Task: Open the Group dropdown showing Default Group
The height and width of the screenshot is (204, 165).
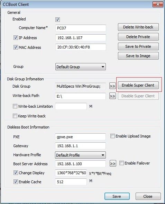Action: pos(81,67)
